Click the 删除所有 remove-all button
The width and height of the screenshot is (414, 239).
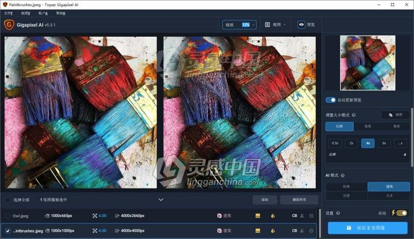[299, 200]
